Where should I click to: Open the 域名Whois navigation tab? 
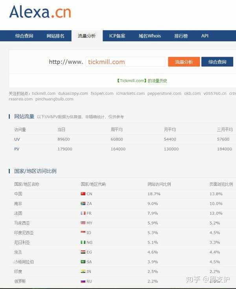[x=149, y=36]
